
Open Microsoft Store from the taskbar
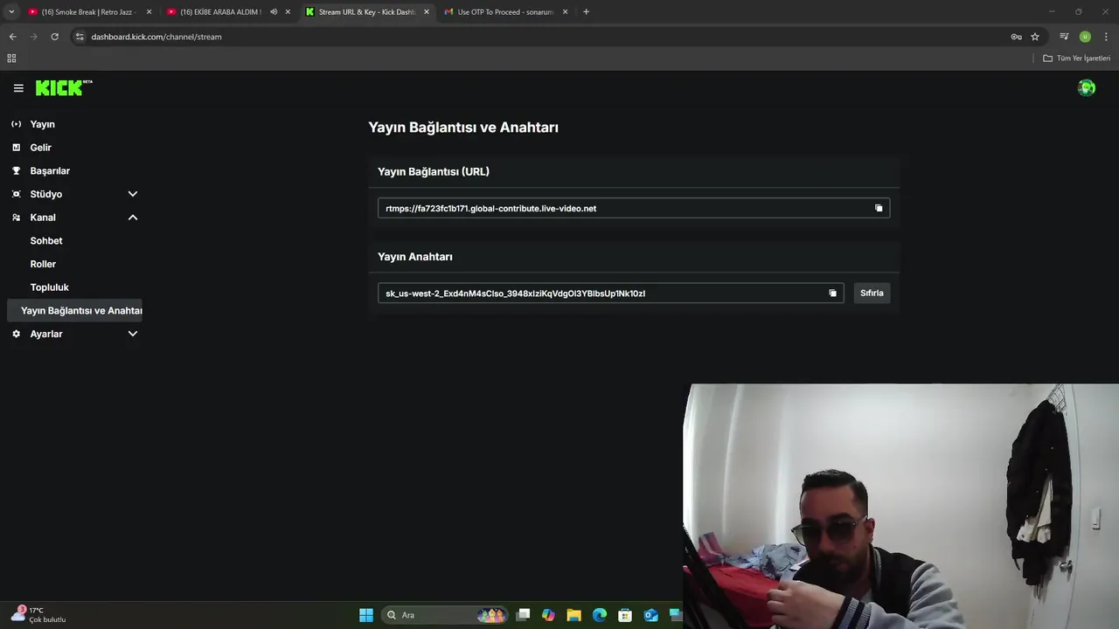[x=625, y=615]
